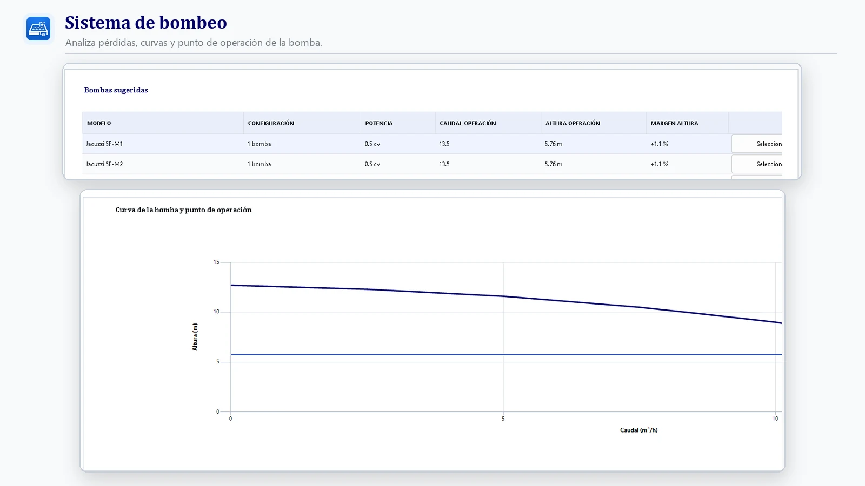Click the MARGEN ALTURA column header
The height and width of the screenshot is (486, 865).
pyautogui.click(x=674, y=123)
